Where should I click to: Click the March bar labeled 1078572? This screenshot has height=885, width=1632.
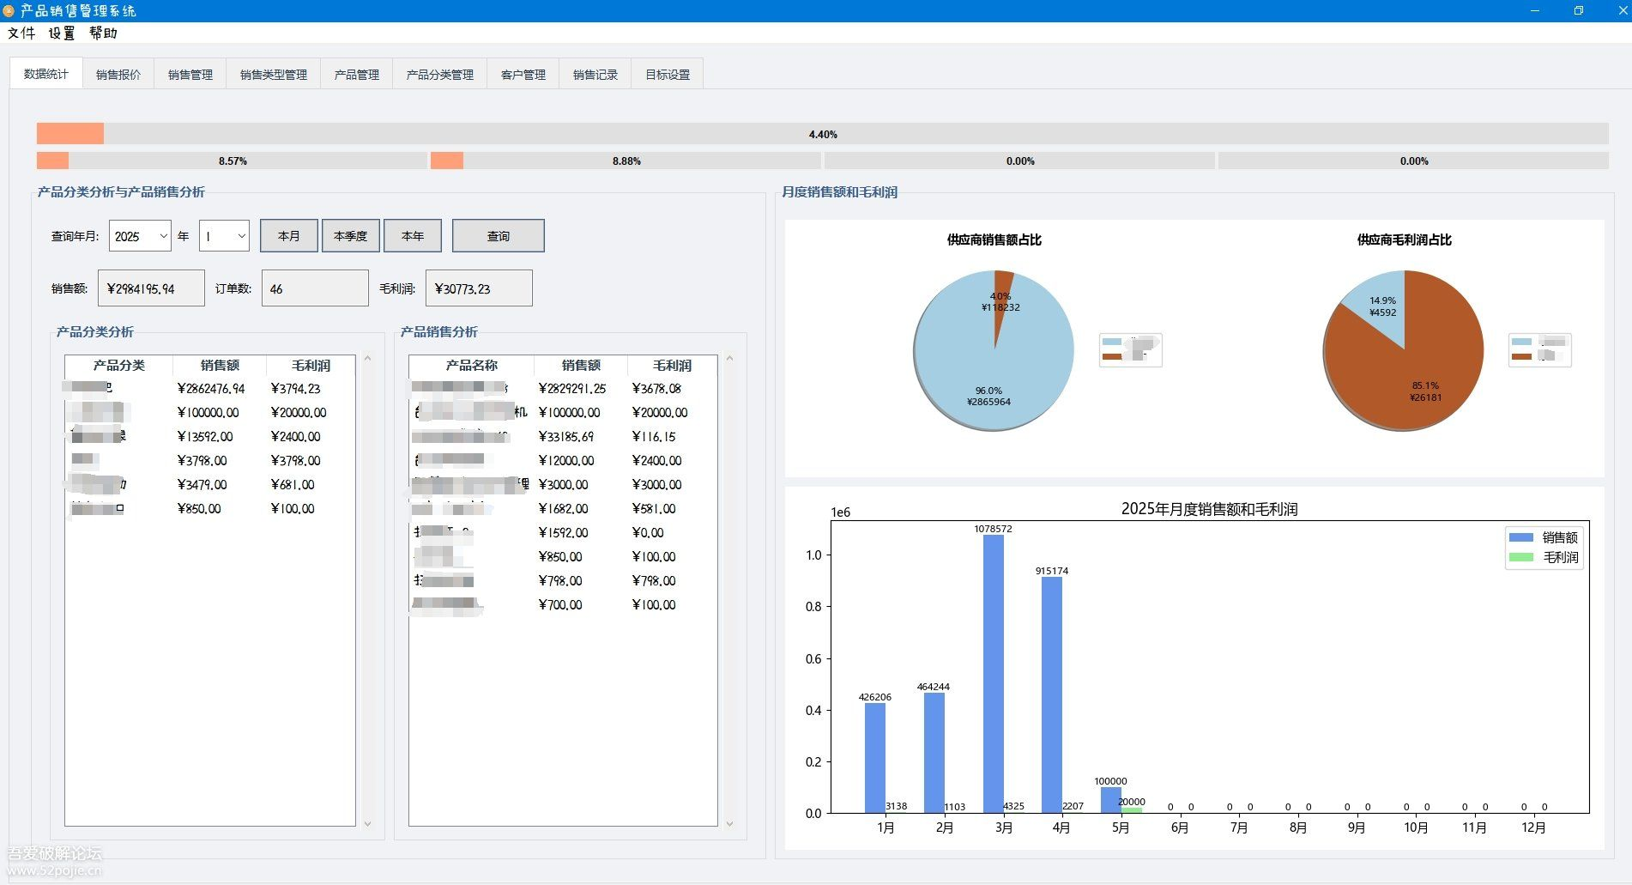pos(994,674)
